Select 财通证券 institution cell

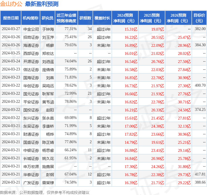coord(31,134)
